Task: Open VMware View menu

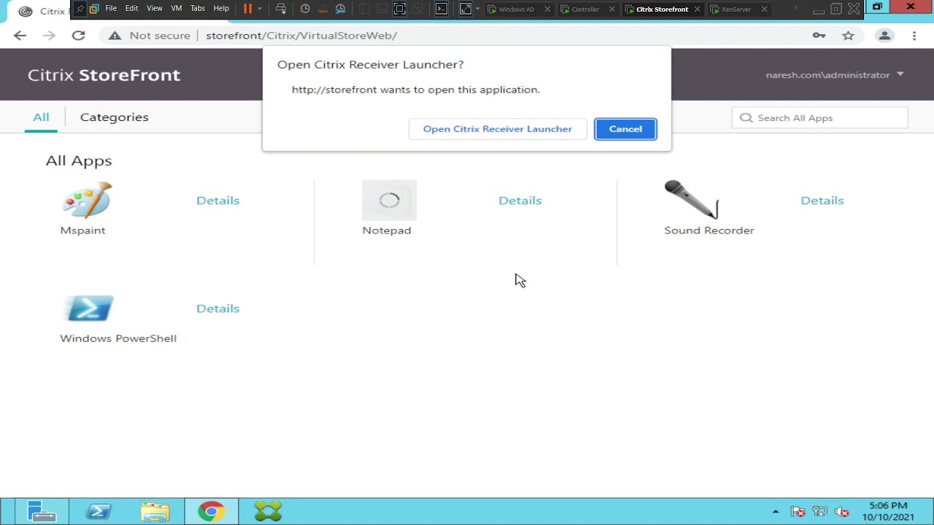Action: pos(155,9)
